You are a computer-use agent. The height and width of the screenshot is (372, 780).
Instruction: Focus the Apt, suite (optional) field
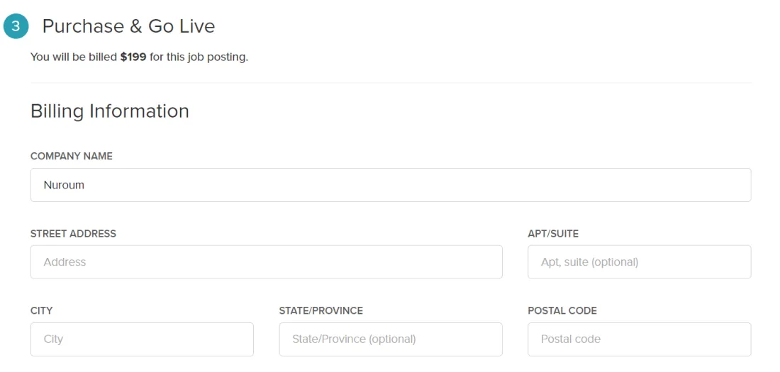tap(639, 261)
